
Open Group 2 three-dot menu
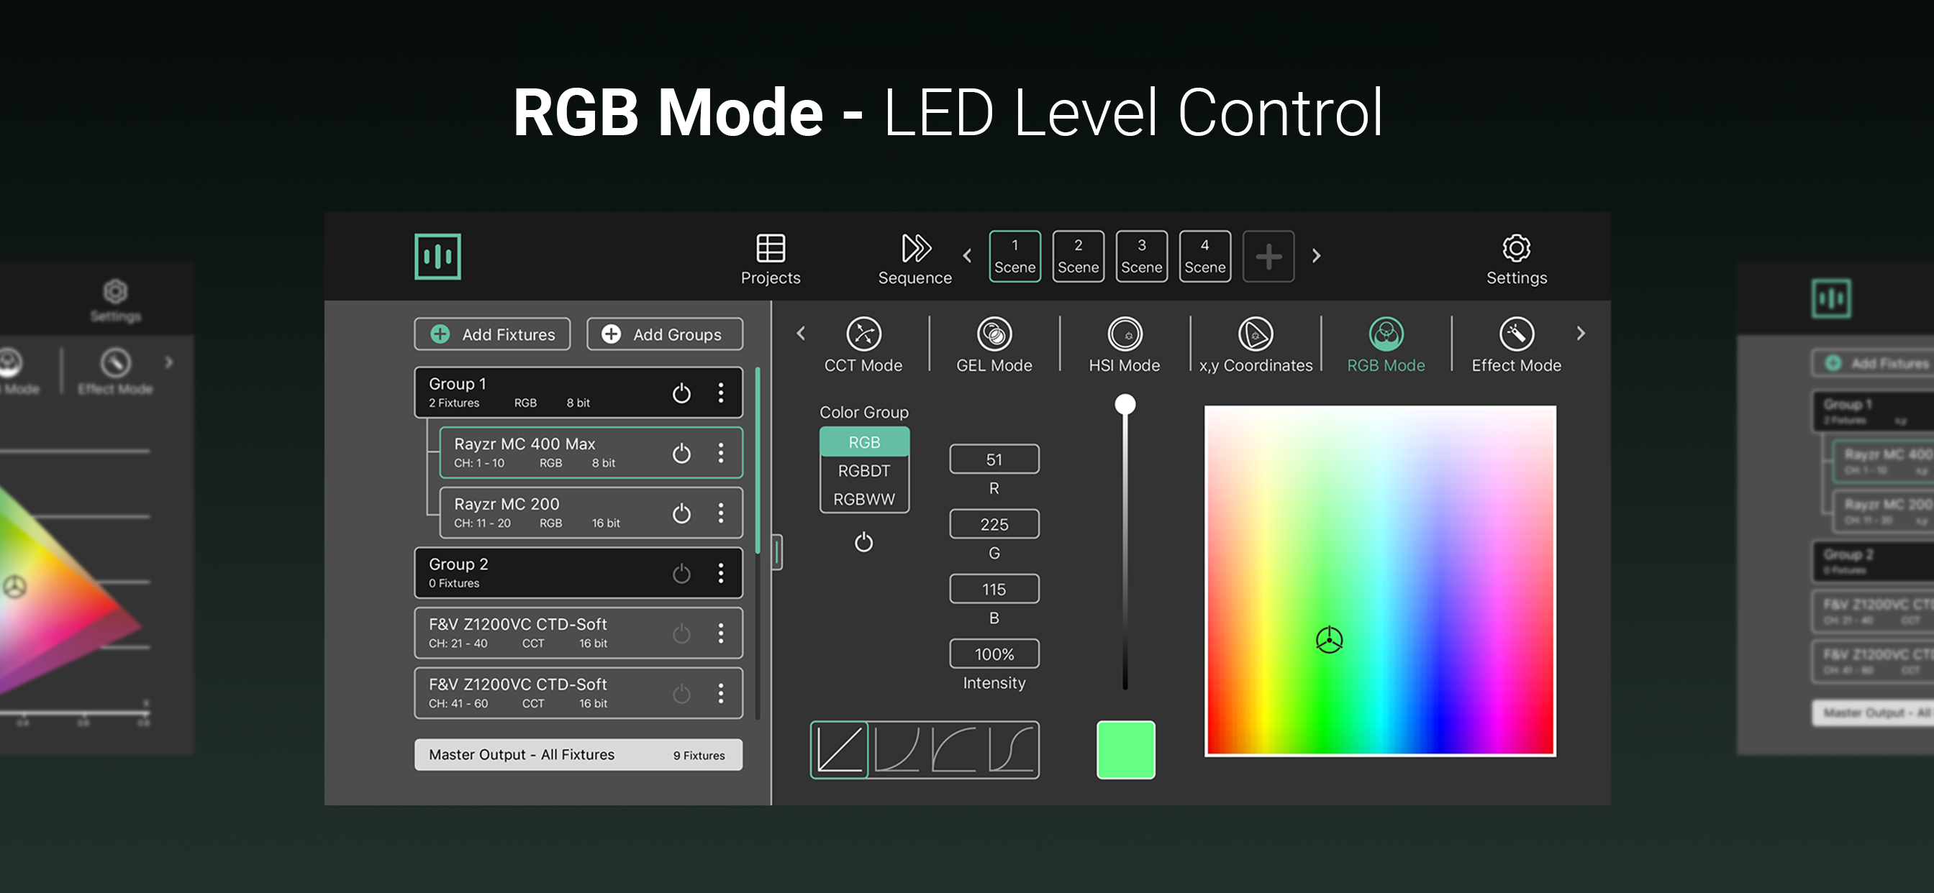click(x=721, y=572)
